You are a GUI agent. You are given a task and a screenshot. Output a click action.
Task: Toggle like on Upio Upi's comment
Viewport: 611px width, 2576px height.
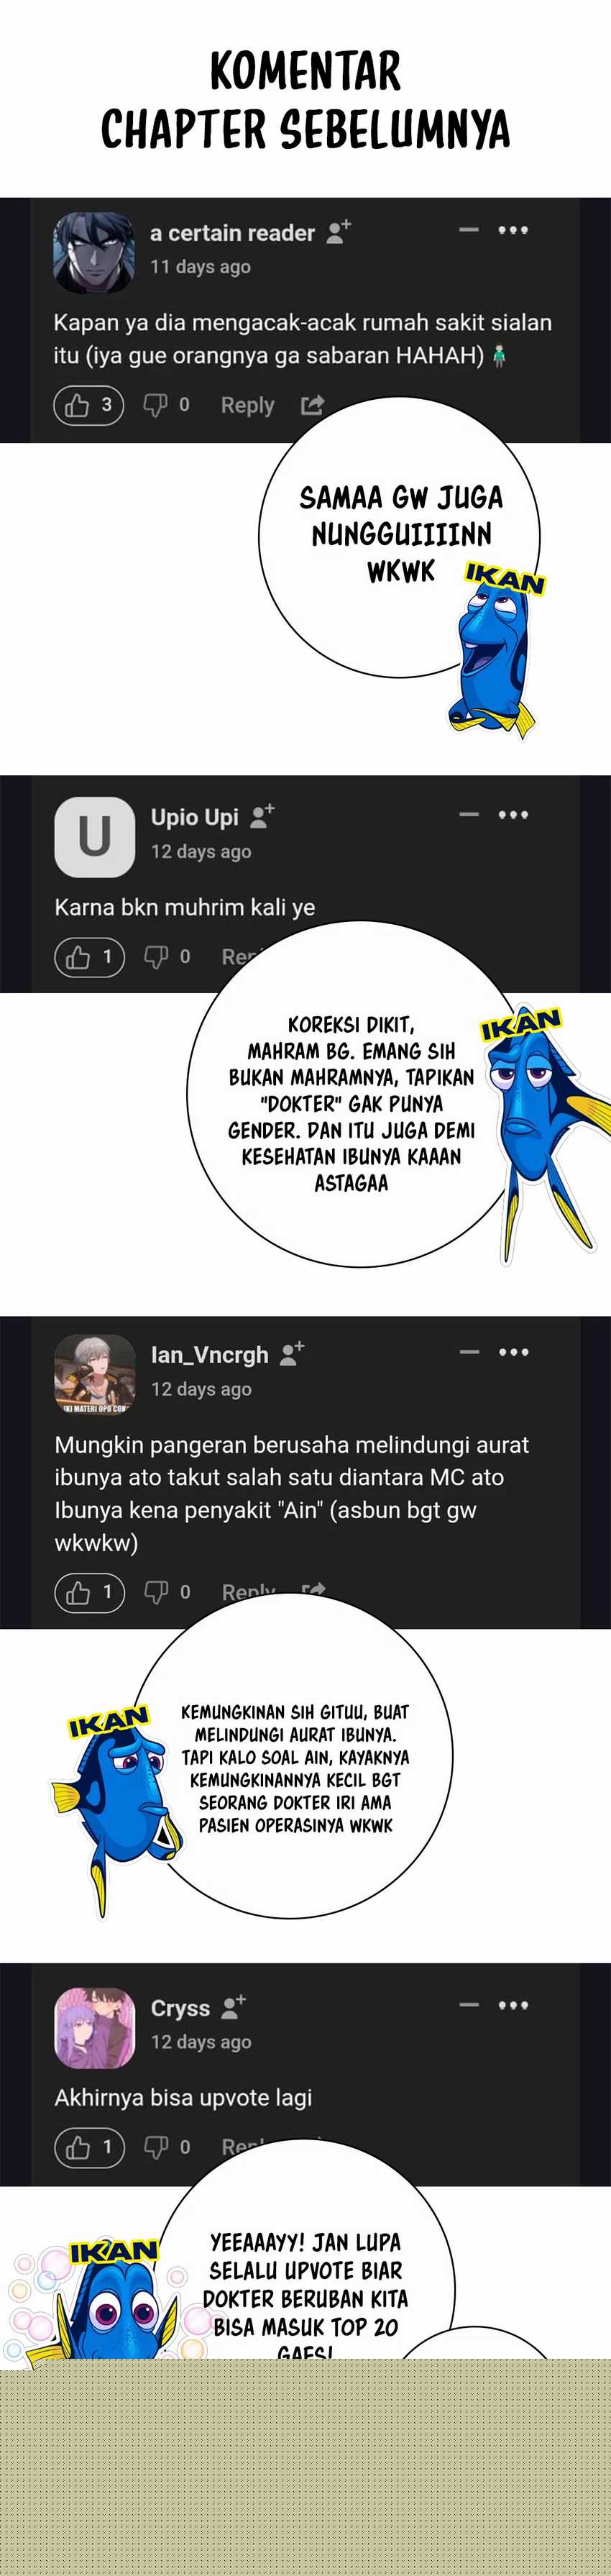point(89,957)
